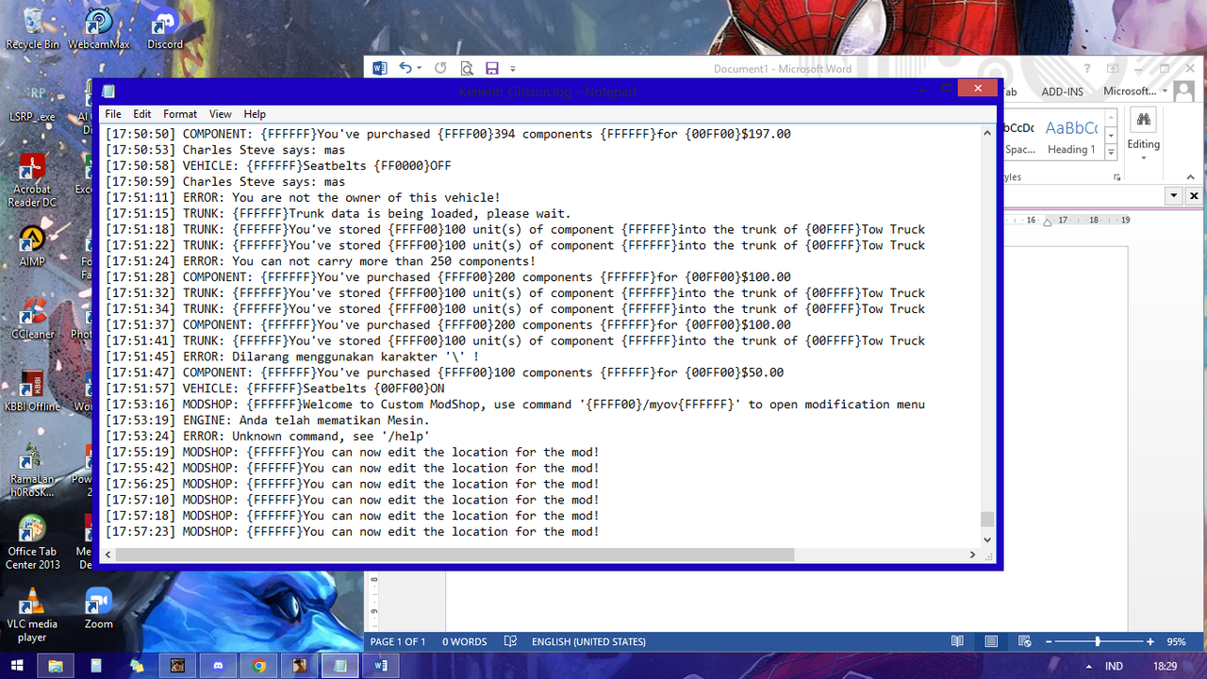1207x679 pixels.
Task: Click the Redo icon in Word toolbar
Action: pyautogui.click(x=440, y=68)
